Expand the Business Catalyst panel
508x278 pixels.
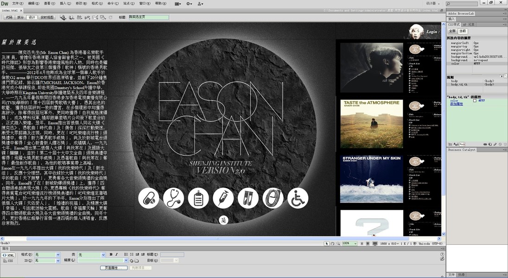tap(462, 150)
